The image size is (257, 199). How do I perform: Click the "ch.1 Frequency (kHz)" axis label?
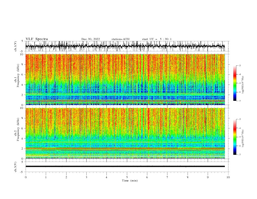point(17,76)
